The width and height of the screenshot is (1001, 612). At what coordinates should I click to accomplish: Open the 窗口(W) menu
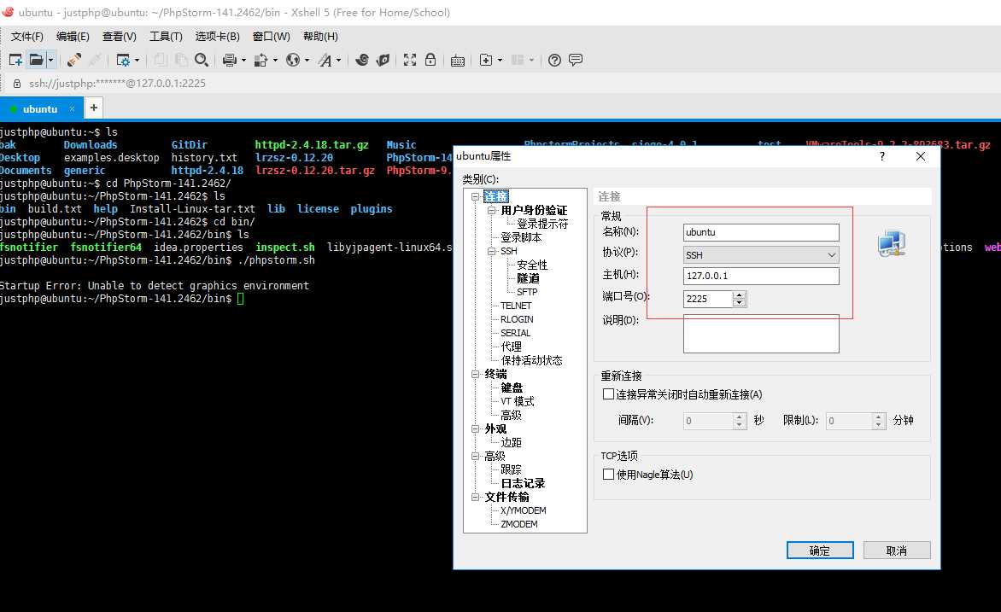(x=272, y=37)
